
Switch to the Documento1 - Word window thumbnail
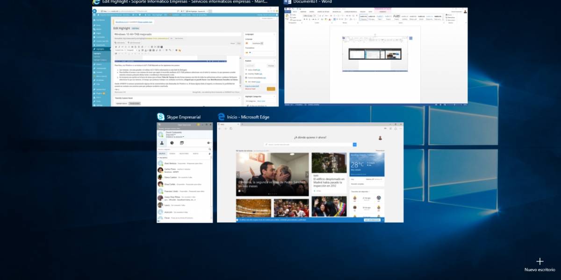click(376, 56)
